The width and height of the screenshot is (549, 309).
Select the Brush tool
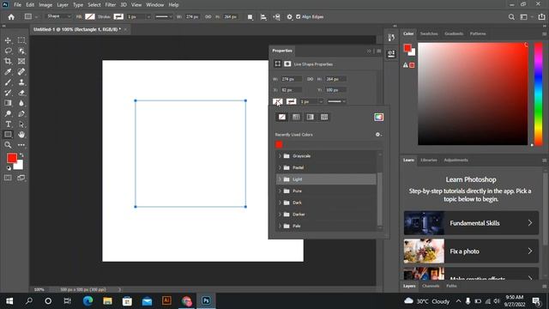(x=8, y=82)
